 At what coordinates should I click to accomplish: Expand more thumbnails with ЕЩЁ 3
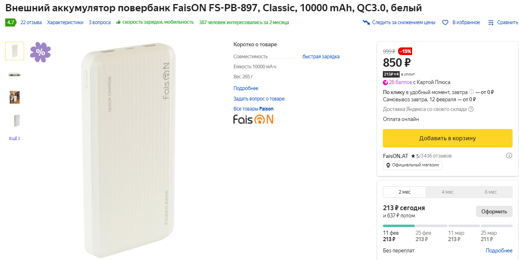(14, 139)
